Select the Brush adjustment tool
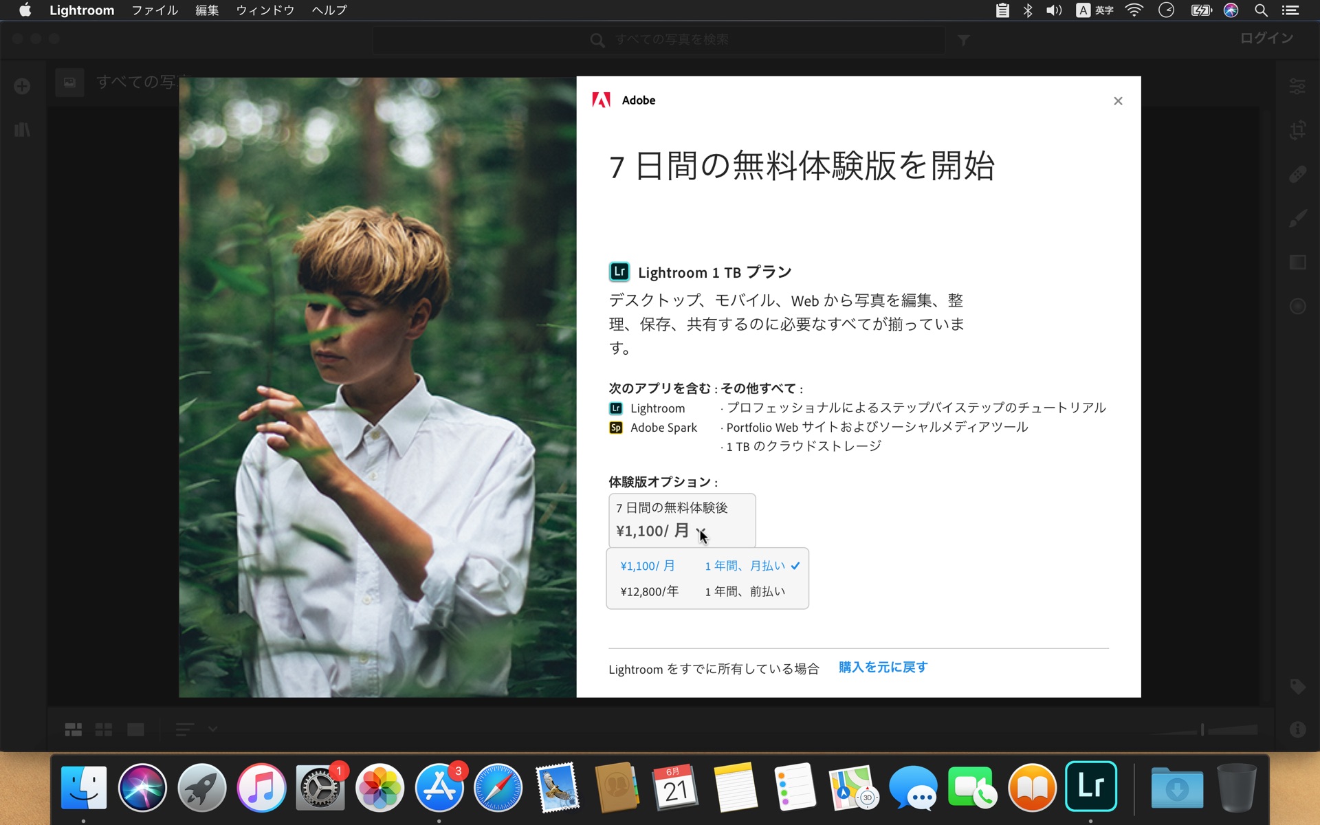 1297,219
